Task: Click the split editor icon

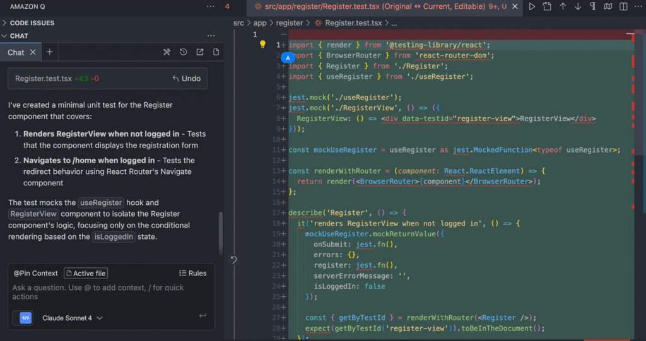Action: (622, 6)
